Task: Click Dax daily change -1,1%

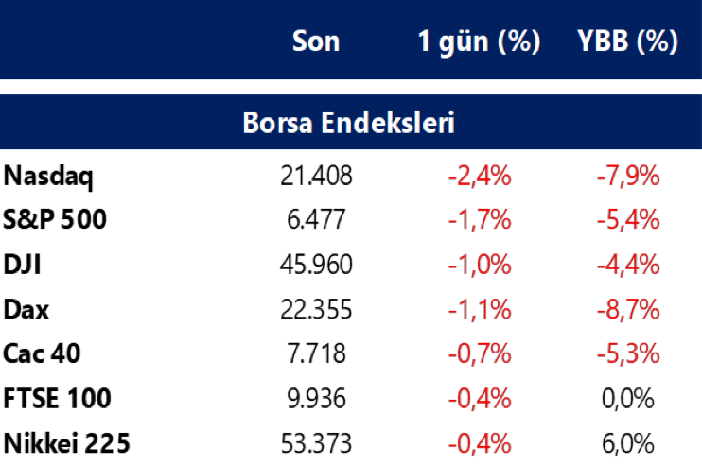Action: pos(479,309)
